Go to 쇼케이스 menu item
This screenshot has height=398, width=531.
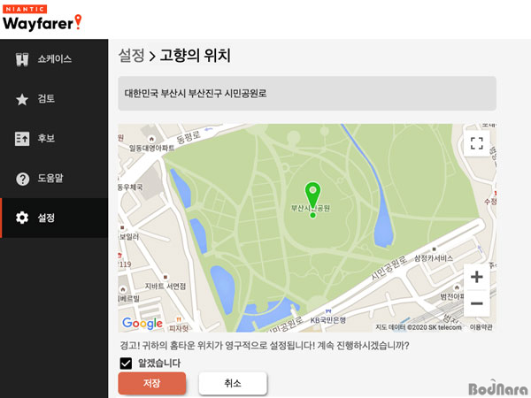[54, 59]
